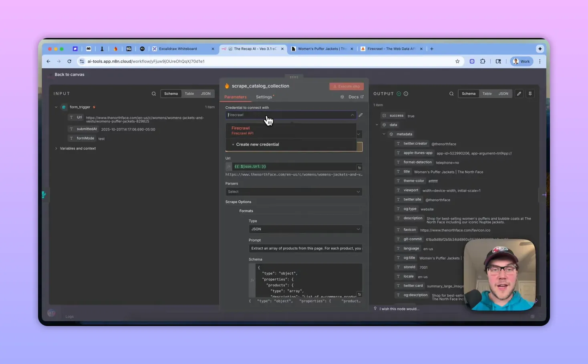The width and height of the screenshot is (588, 364).
Task: Click the reset icon in the Schema editor
Action: tap(359, 294)
